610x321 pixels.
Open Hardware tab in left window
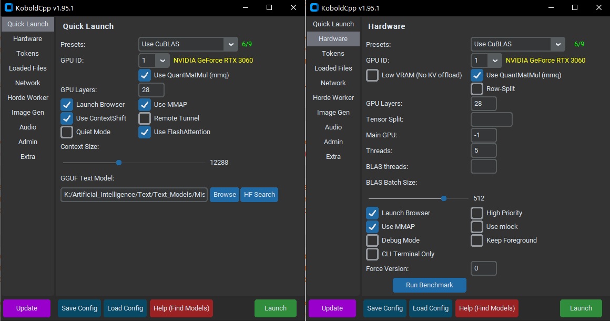pyautogui.click(x=28, y=39)
